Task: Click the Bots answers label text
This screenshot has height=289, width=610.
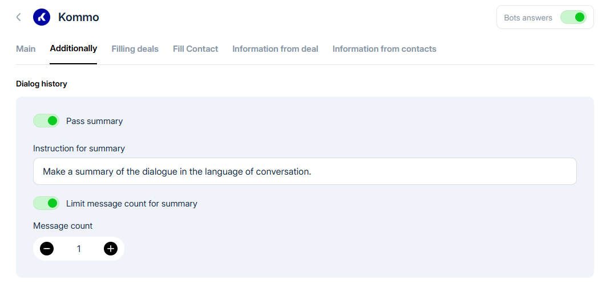Action: (528, 18)
